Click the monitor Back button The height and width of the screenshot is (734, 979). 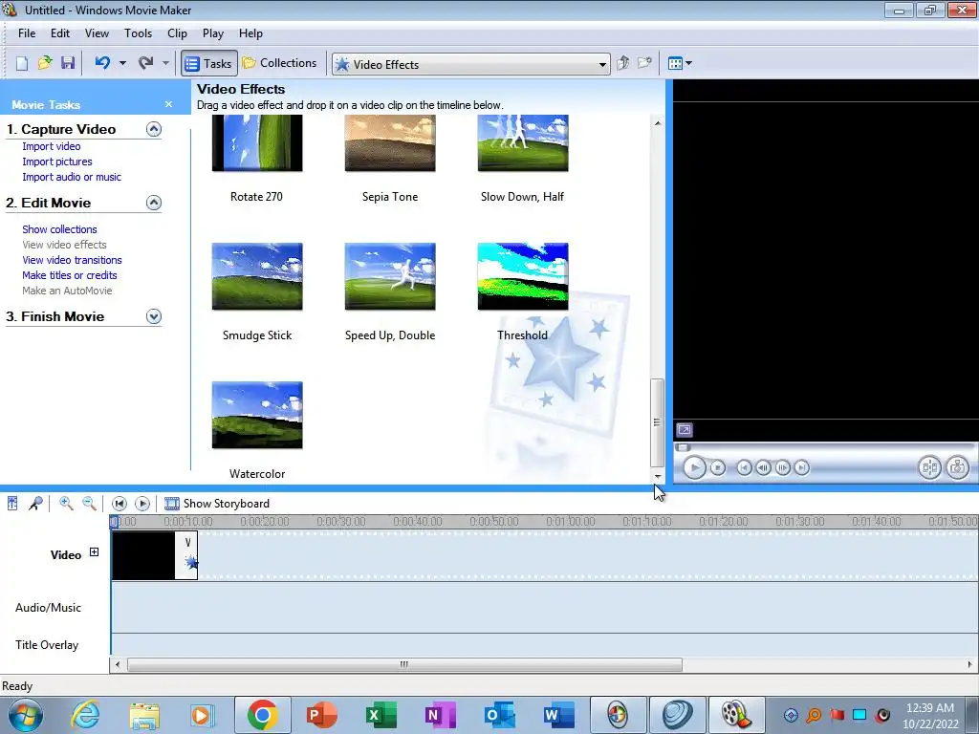pos(744,467)
